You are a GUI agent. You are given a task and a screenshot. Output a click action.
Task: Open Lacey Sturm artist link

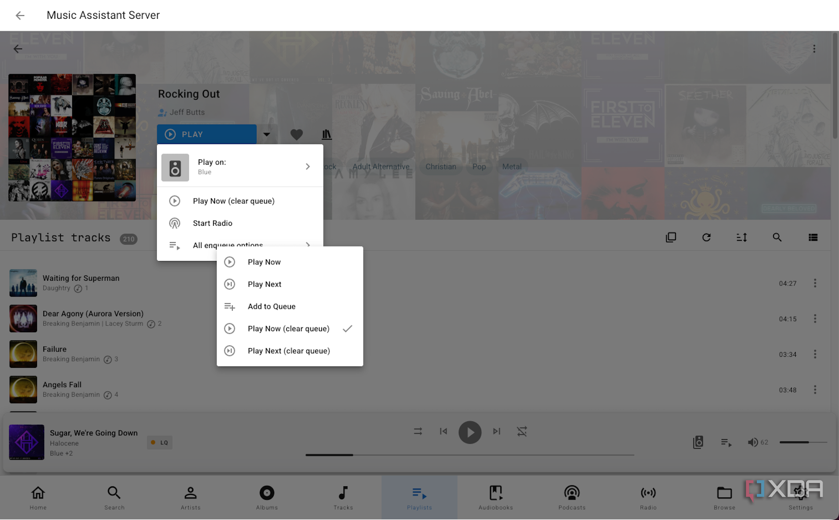[124, 324]
